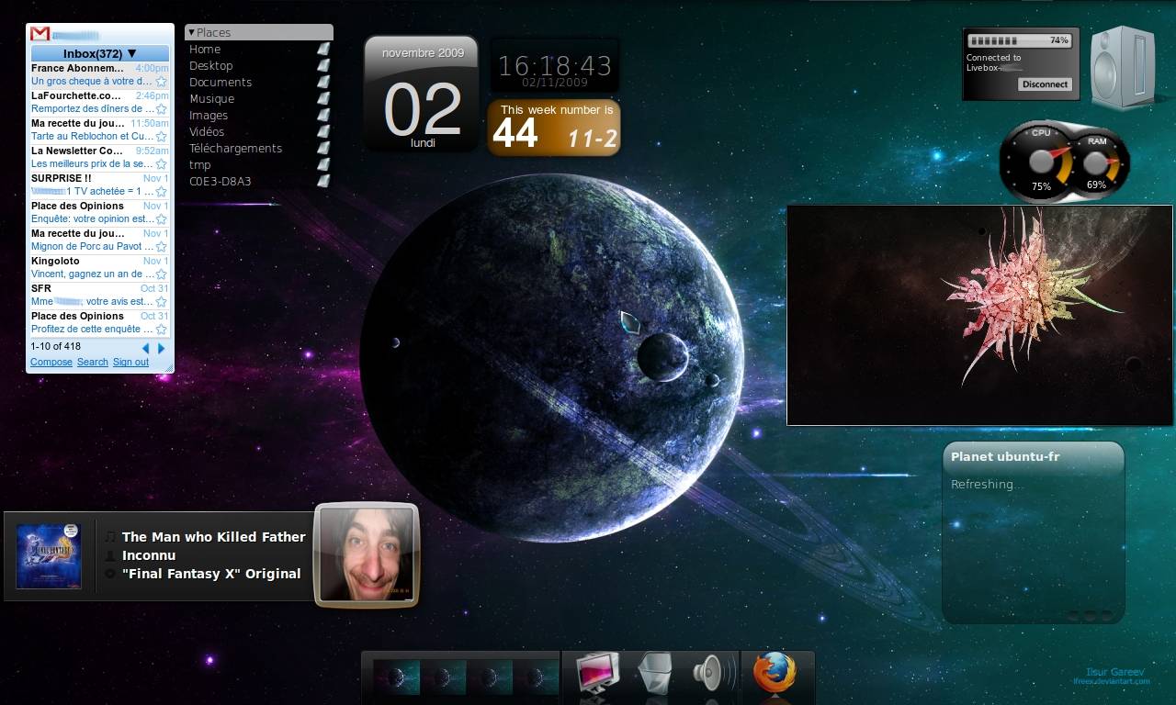Click the face photo next to track info
The width and height of the screenshot is (1176, 705).
(x=367, y=554)
